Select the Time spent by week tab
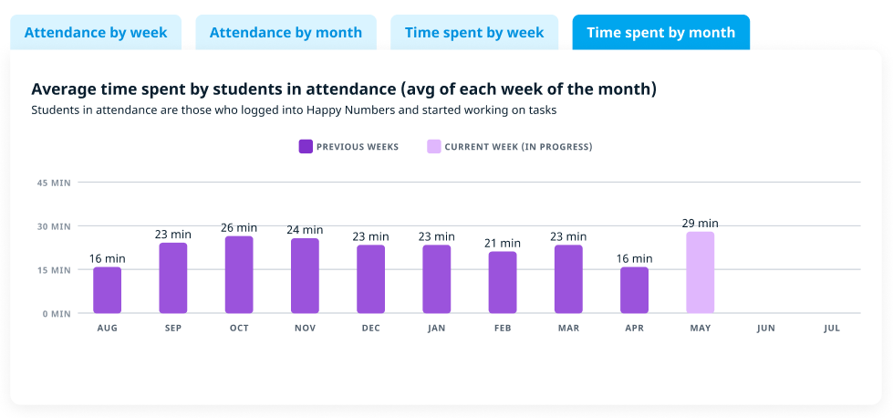Viewport: 893px width, 418px height. tap(474, 33)
